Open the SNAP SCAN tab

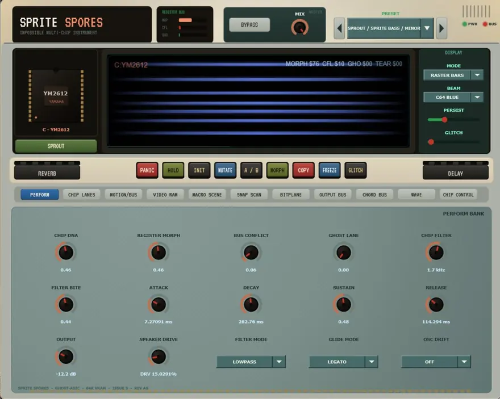[x=249, y=195]
